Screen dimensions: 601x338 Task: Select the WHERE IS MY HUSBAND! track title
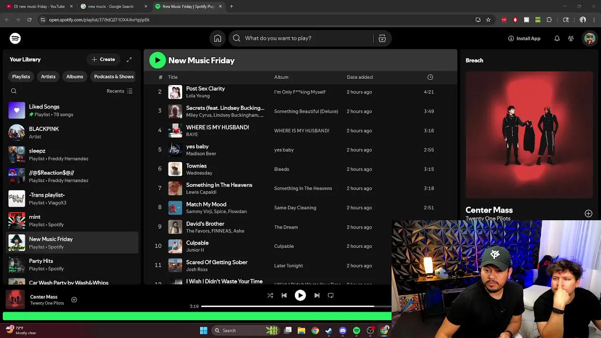(217, 127)
